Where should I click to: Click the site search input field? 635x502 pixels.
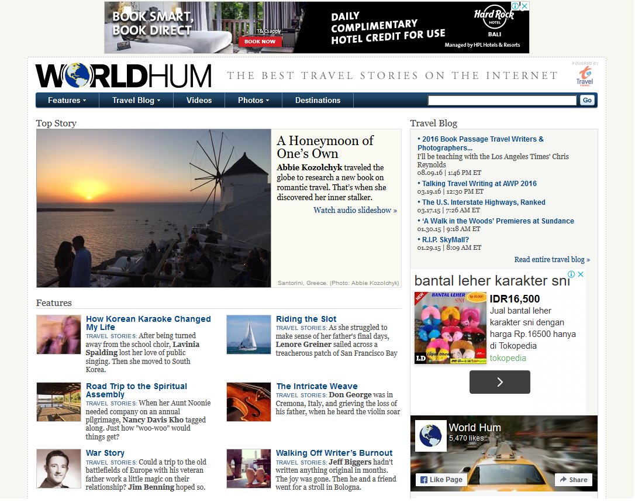502,101
